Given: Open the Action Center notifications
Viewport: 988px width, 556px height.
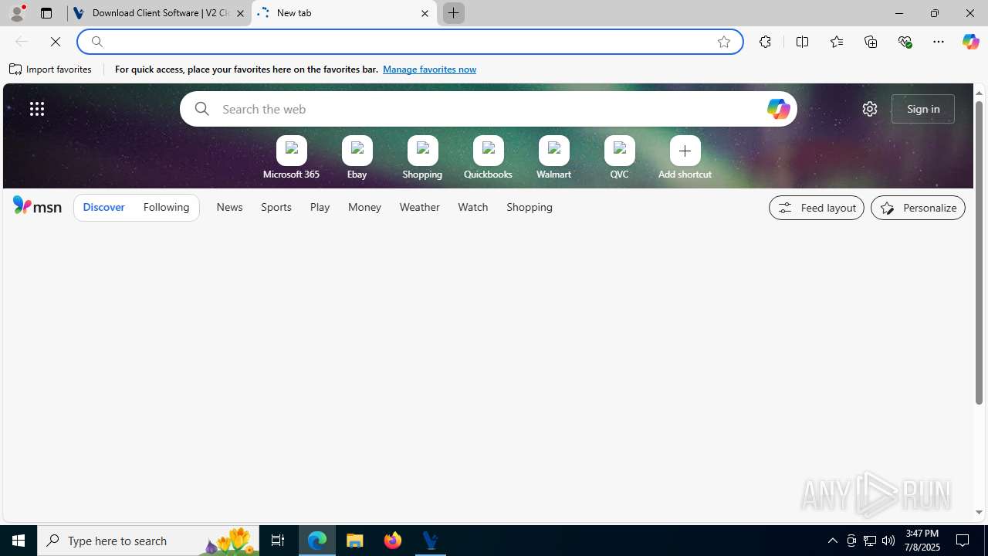Looking at the screenshot, I should (x=963, y=541).
